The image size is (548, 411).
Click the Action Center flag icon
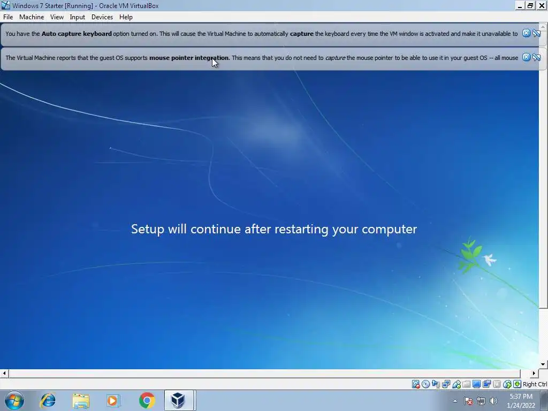[x=468, y=401]
